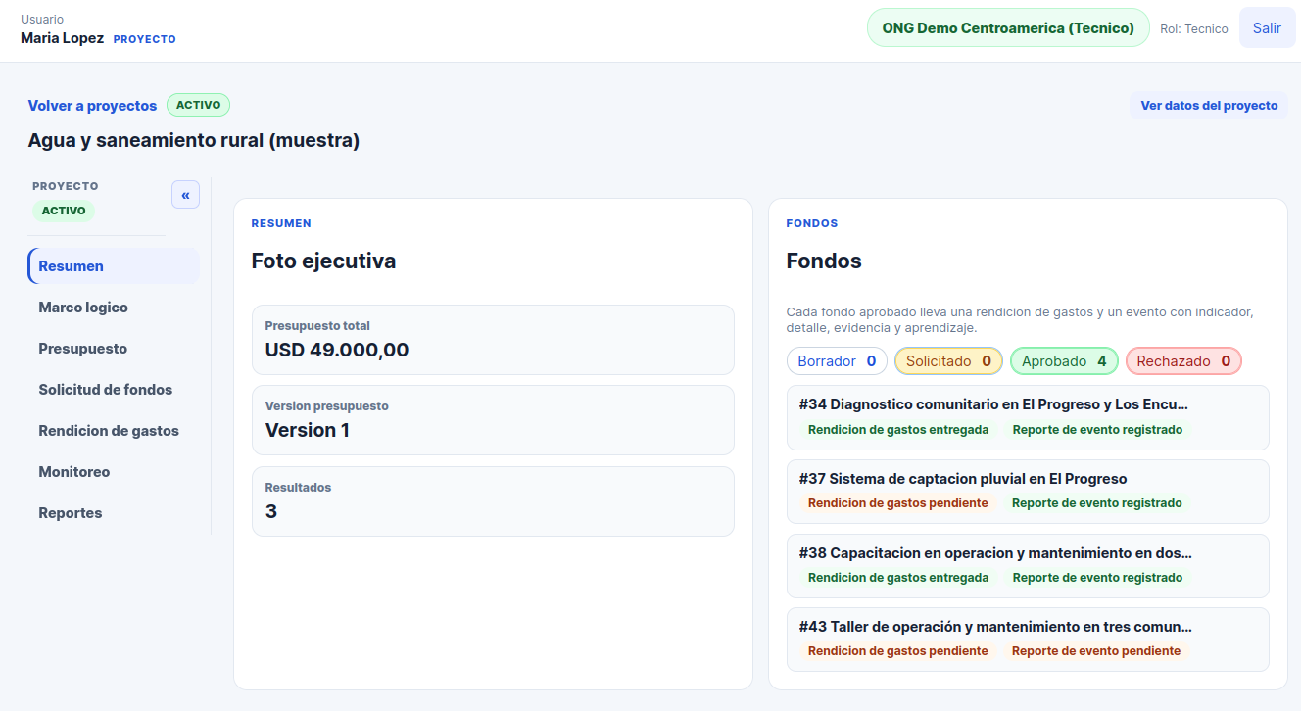Image resolution: width=1301 pixels, height=711 pixels.
Task: Collapse the project sidebar with the chevron button
Action: coord(185,195)
